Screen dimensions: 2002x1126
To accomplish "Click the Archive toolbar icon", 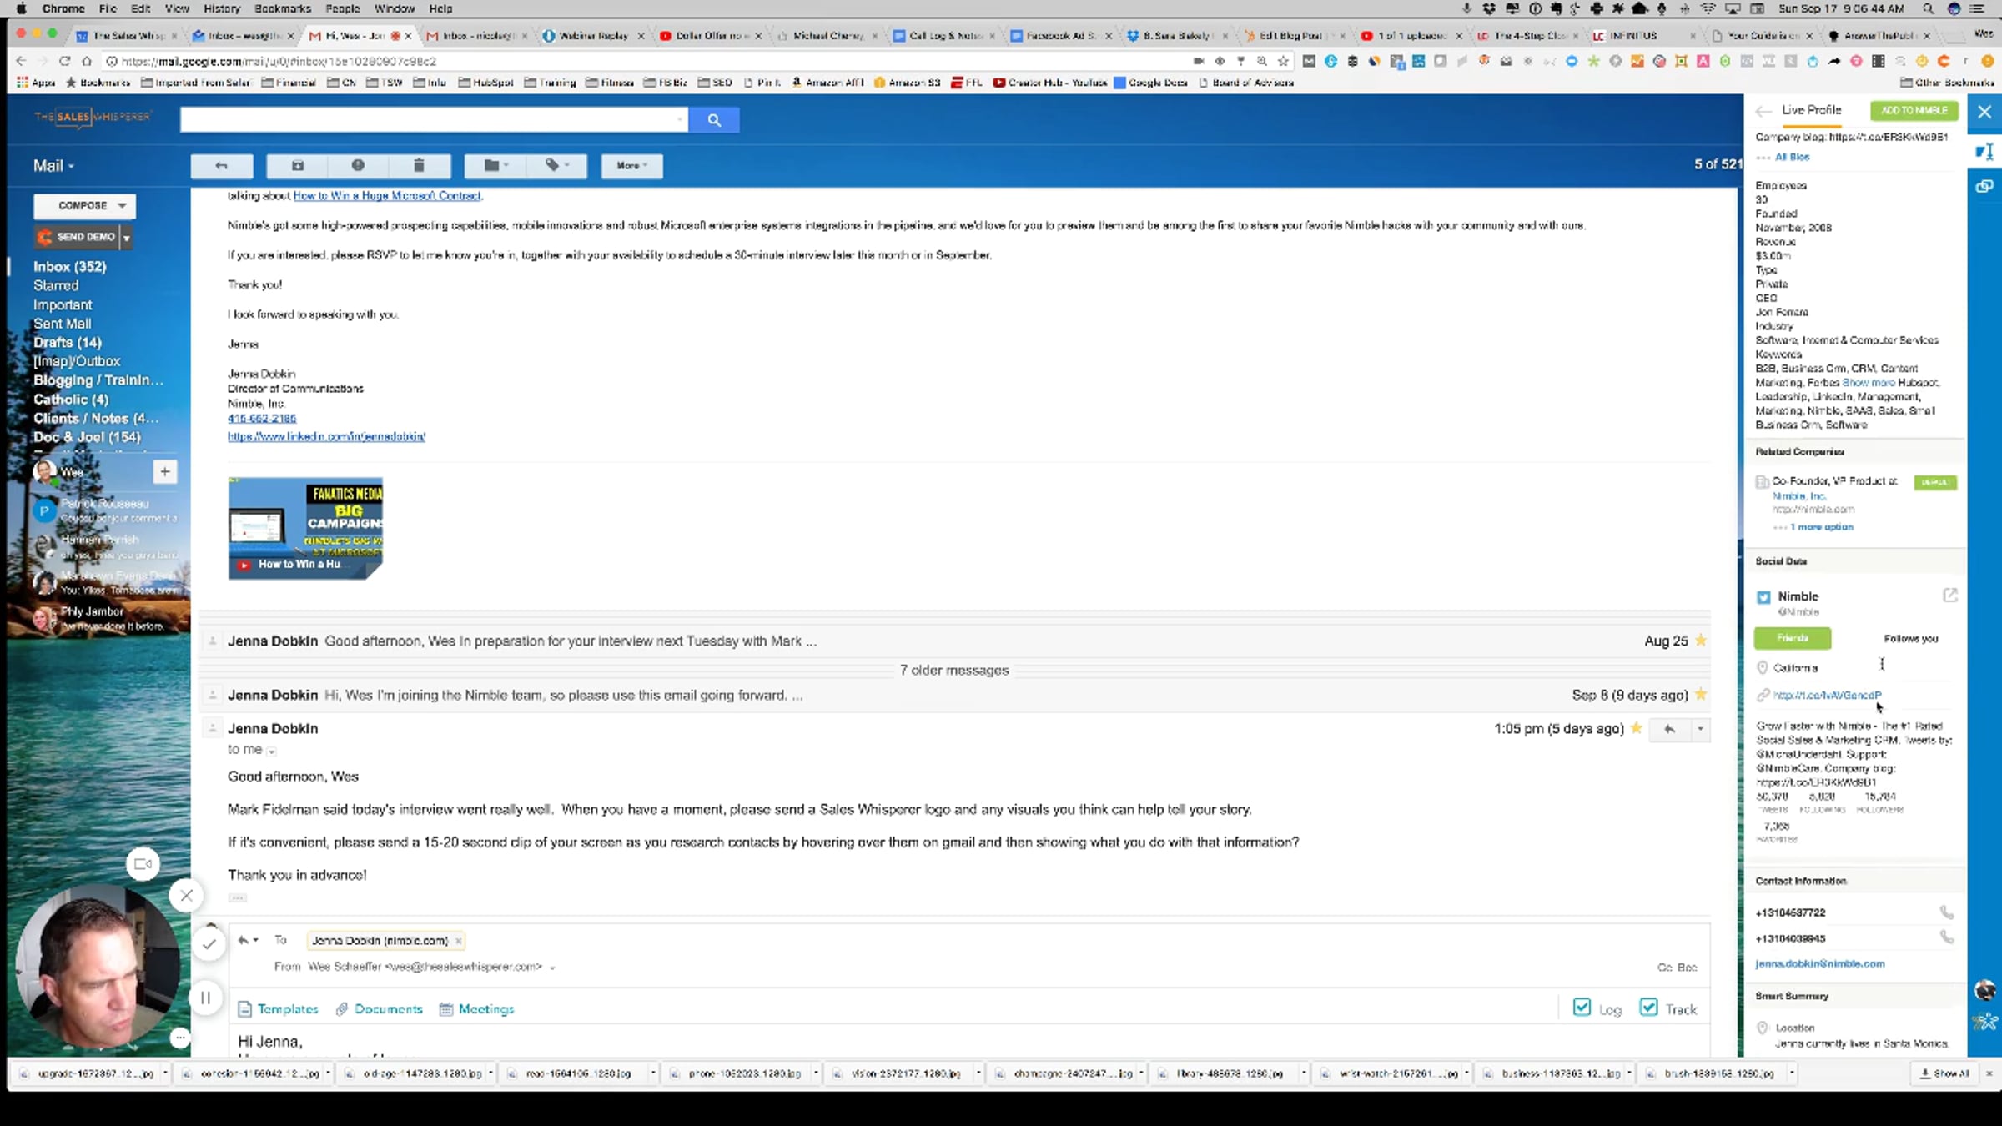I will 298,165.
